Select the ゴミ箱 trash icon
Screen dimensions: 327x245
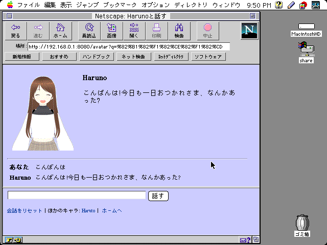302,226
